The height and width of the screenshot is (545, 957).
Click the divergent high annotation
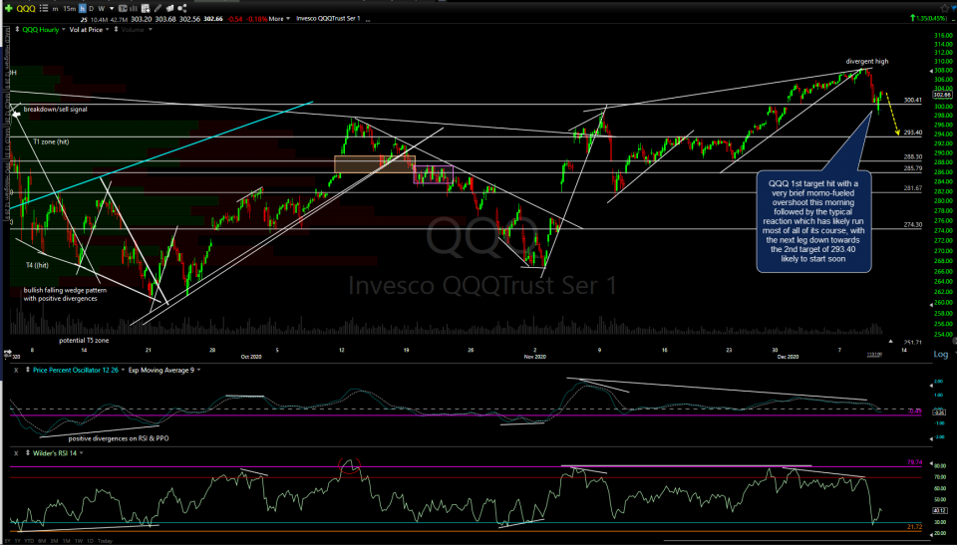pos(867,61)
